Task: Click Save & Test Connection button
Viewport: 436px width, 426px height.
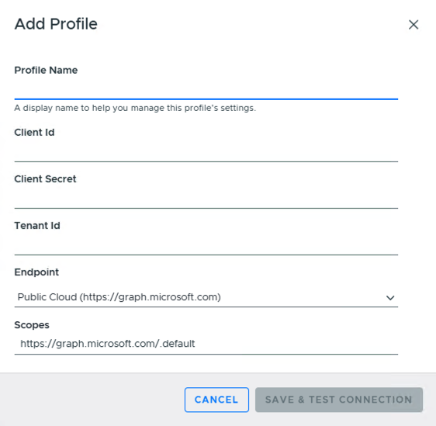Action: [339, 400]
